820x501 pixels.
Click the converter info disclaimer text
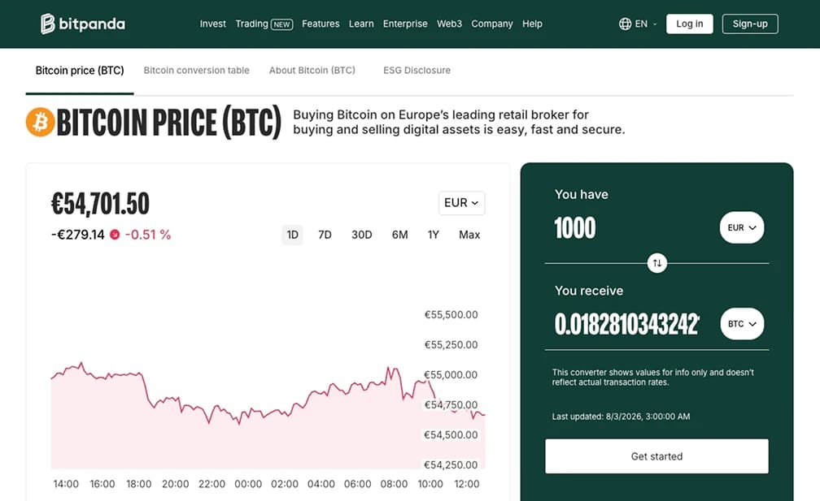click(x=652, y=378)
